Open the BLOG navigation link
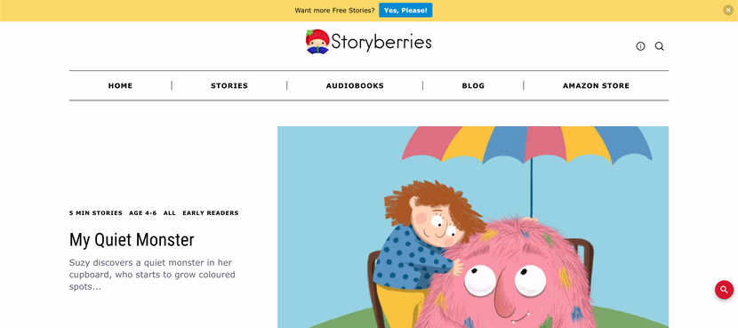Viewport: 738px width, 328px height. coord(473,85)
